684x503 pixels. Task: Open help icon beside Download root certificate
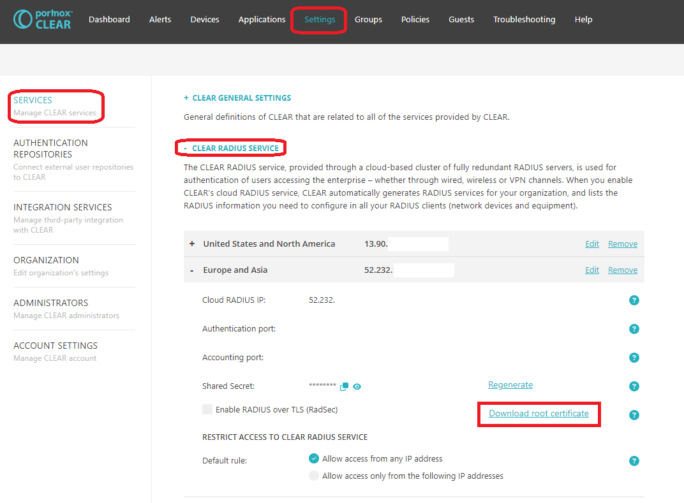pyautogui.click(x=634, y=415)
